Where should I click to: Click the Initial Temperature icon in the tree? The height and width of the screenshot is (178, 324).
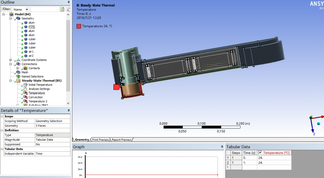(25, 85)
